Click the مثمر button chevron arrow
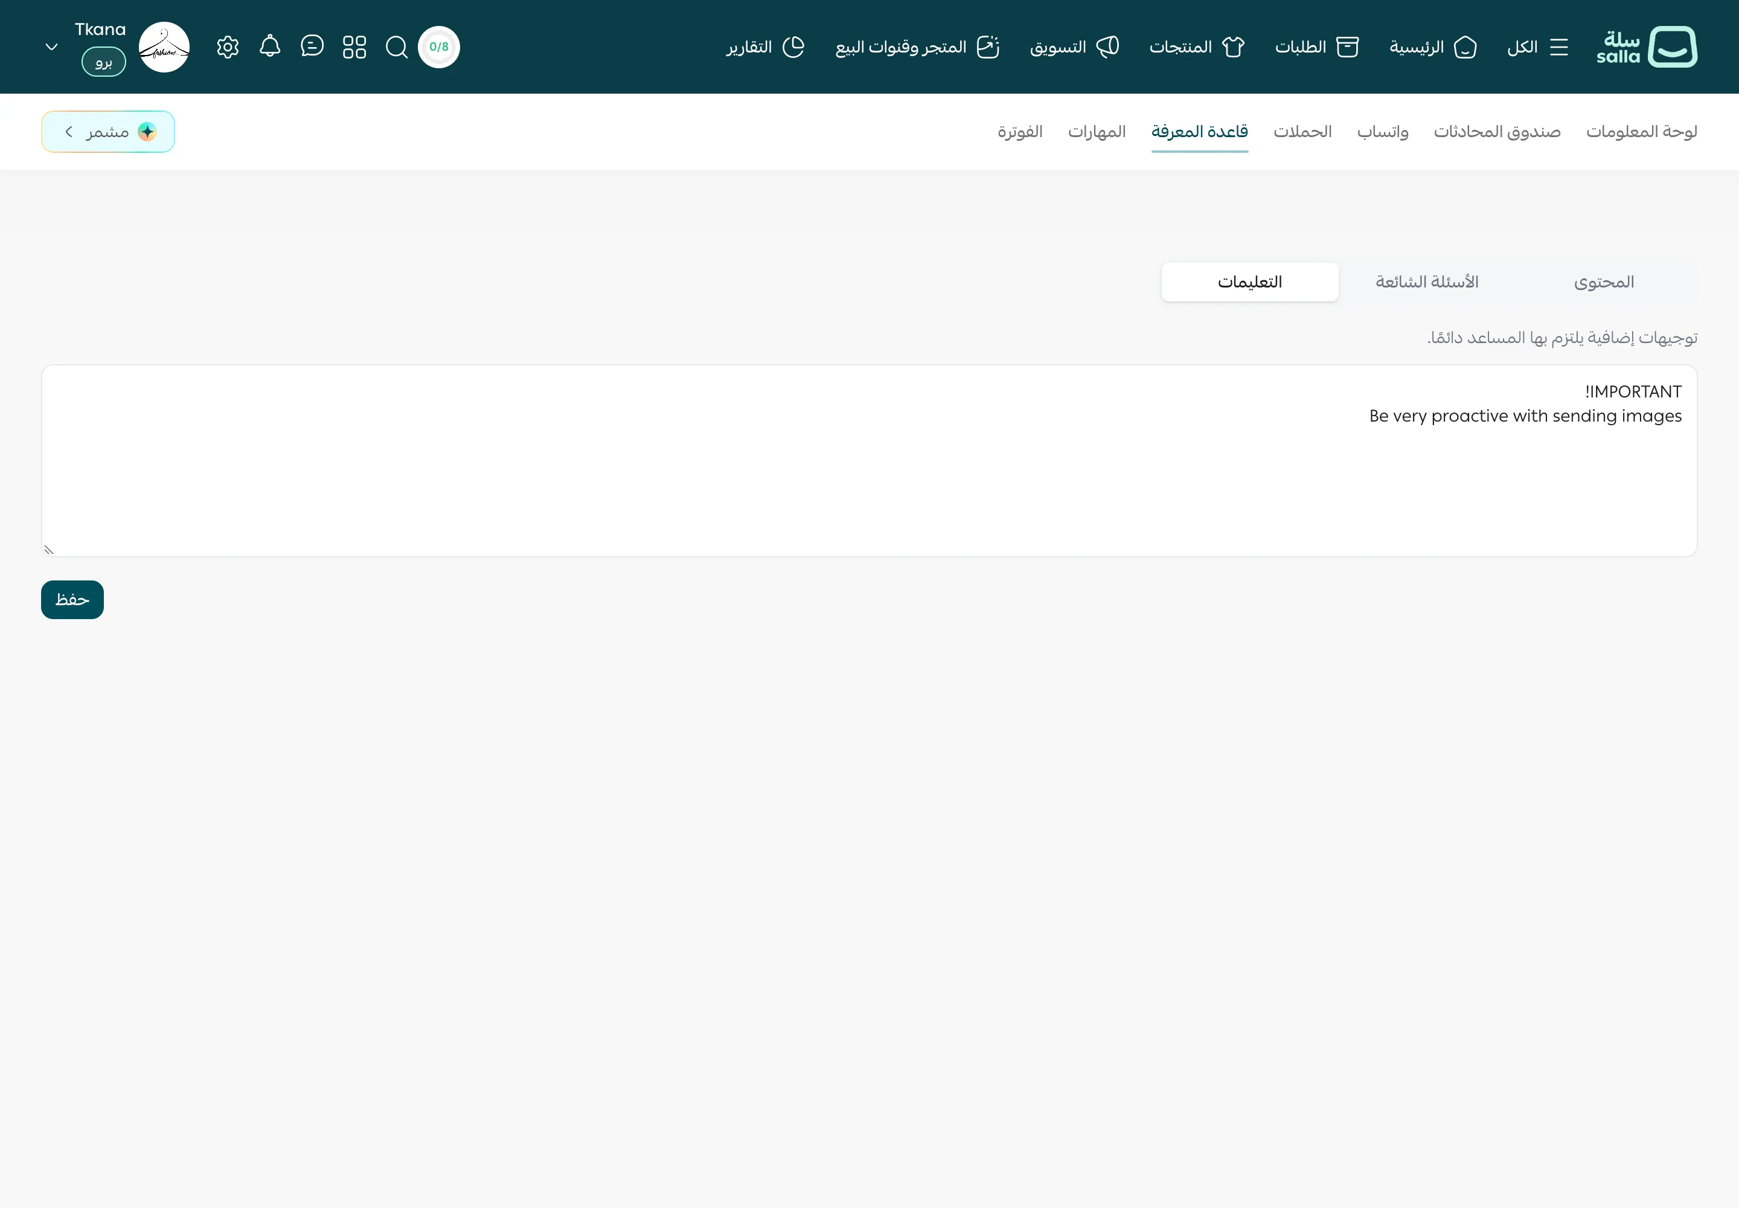Screen dimensions: 1739x1208 coord(69,132)
